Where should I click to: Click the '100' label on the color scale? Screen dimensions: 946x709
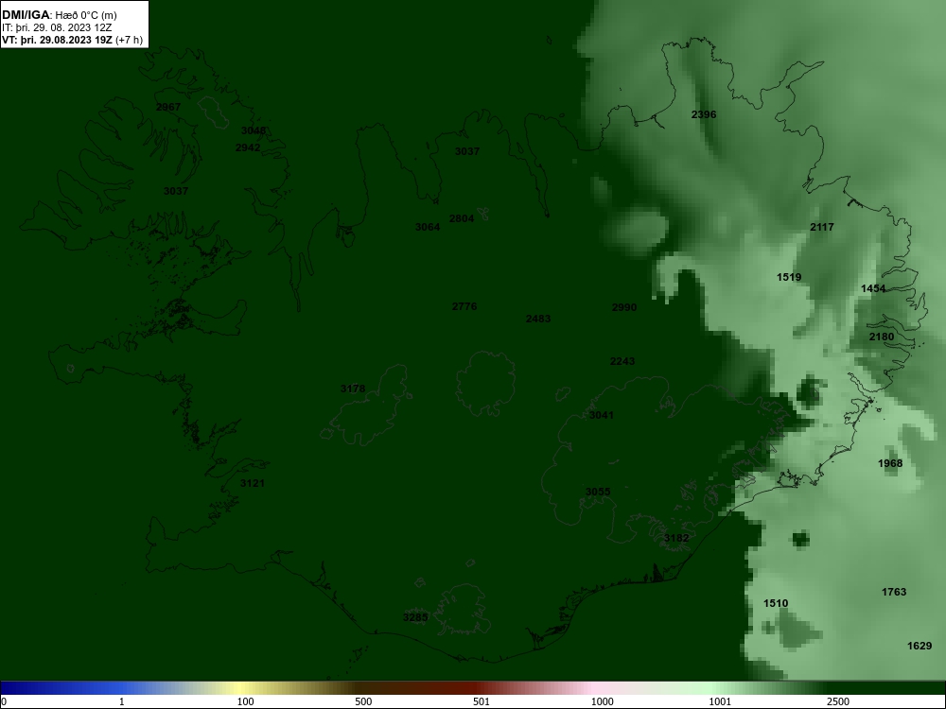coord(246,701)
